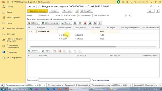This screenshot has width=162, height=91.
Task: Click the Комментарий input field
Action: coord(65,80)
